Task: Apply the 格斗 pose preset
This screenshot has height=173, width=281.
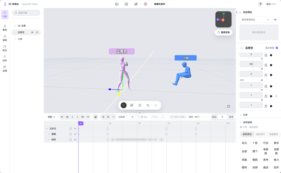Action: tap(276, 160)
